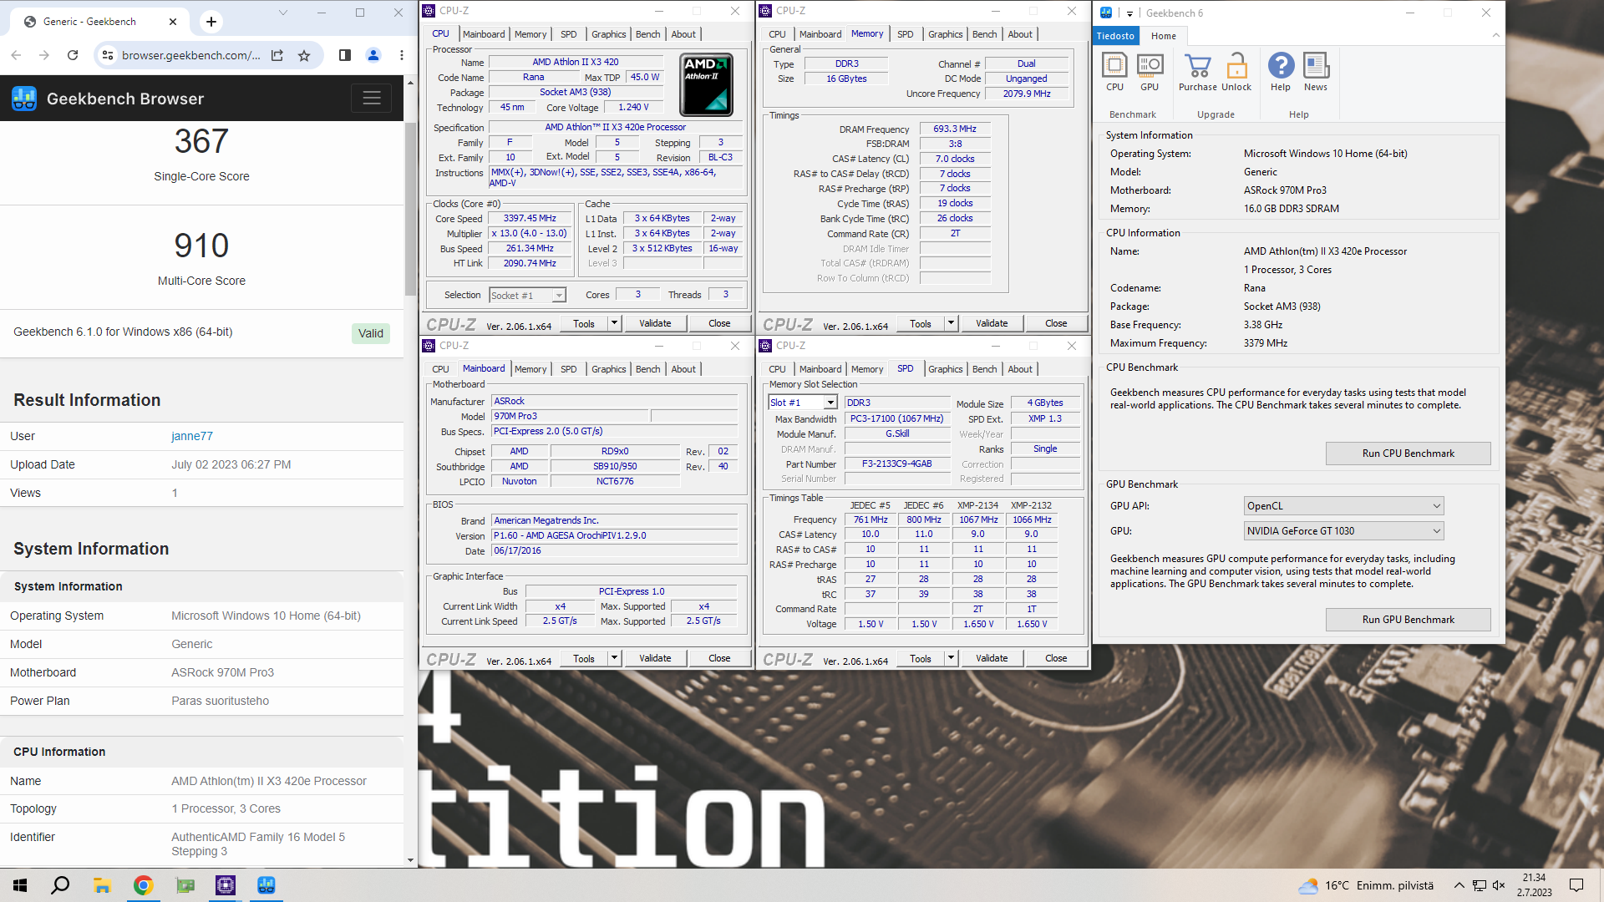
Task: Run the CPU Benchmark
Action: [1408, 454]
